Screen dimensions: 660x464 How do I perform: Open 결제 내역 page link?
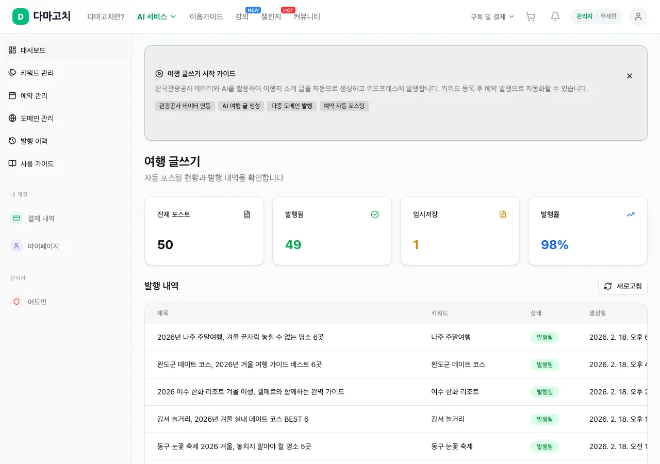(66, 218)
